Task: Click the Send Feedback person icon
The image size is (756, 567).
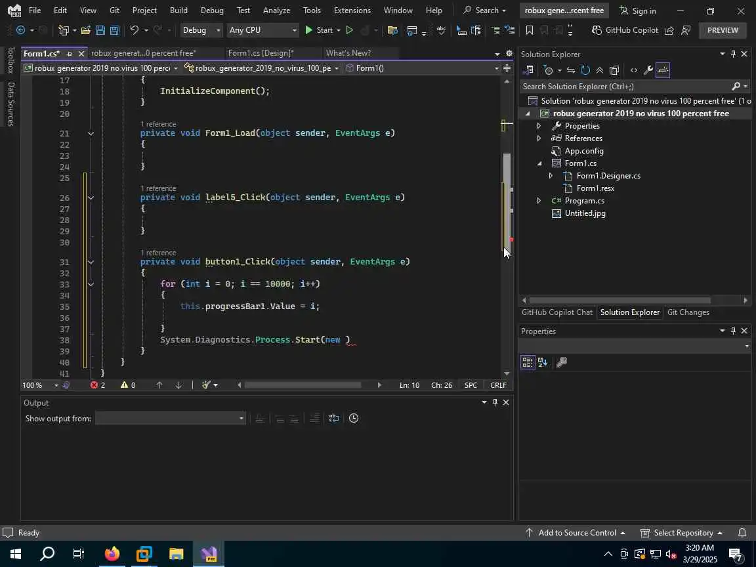Action: 686,30
